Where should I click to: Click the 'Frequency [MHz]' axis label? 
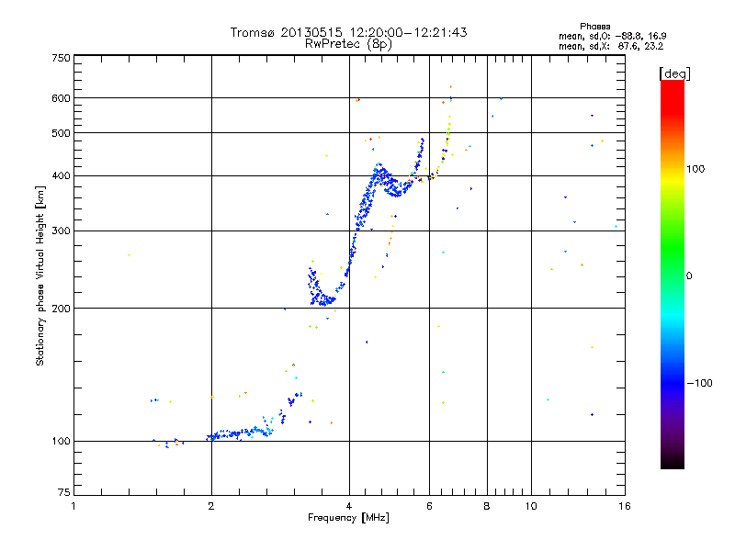coord(348,518)
